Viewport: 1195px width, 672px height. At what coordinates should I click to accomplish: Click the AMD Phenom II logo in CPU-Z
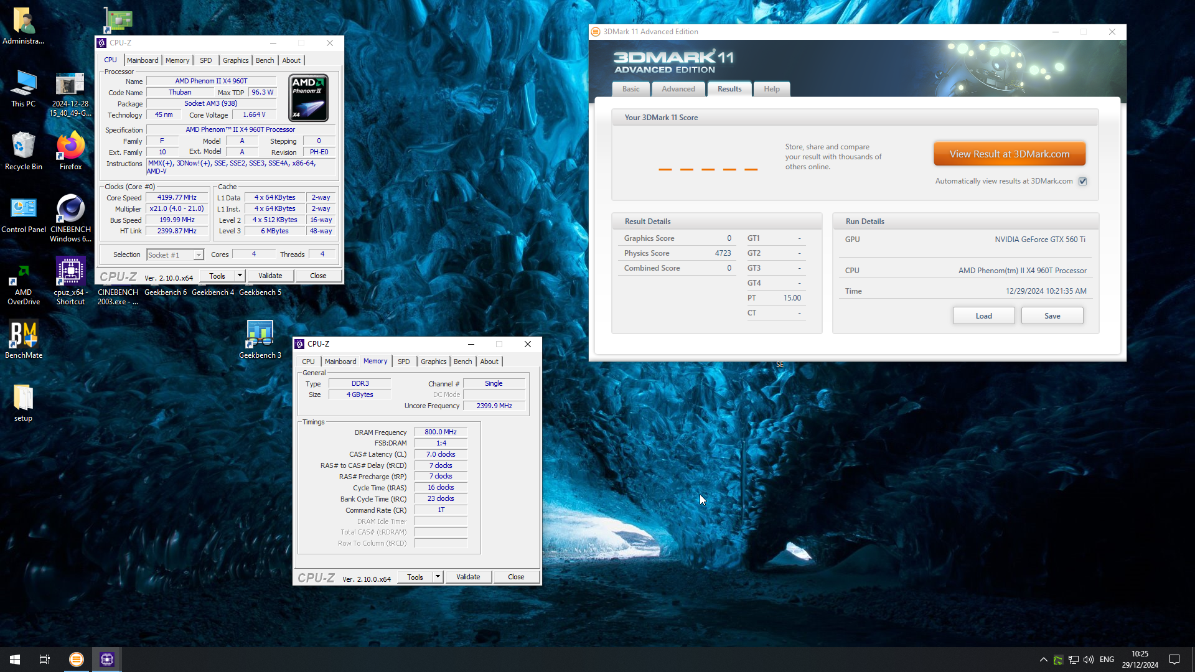[x=309, y=98]
